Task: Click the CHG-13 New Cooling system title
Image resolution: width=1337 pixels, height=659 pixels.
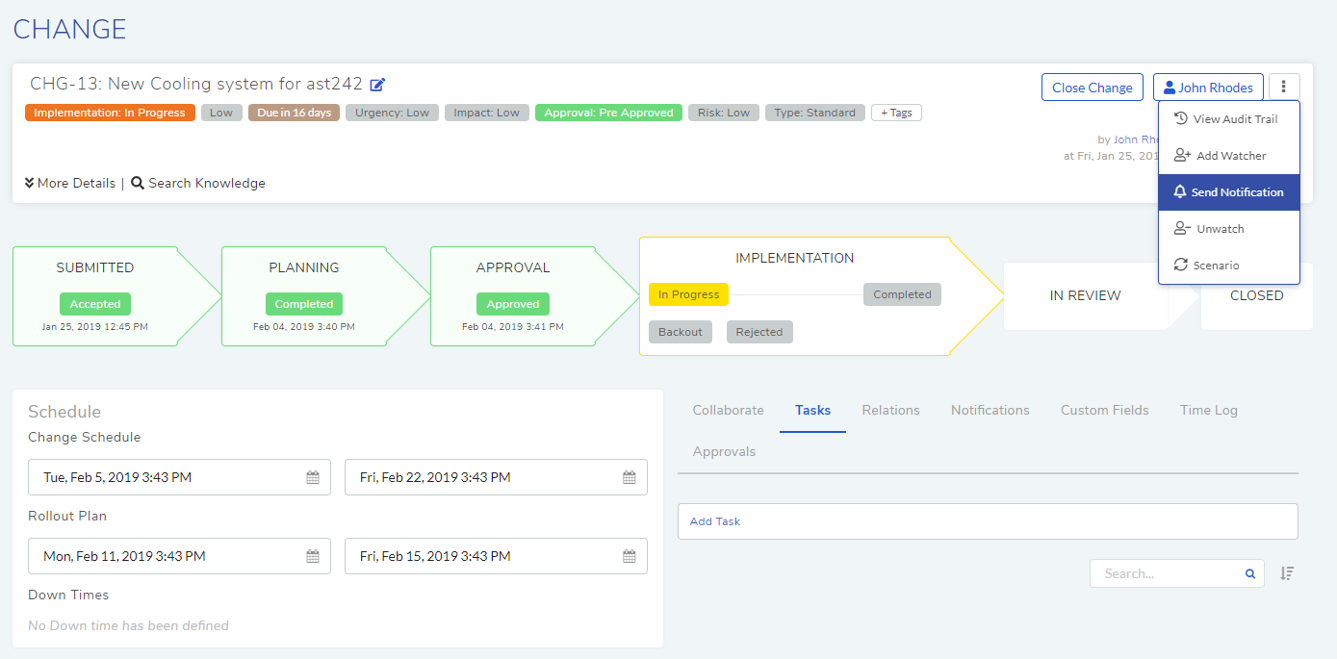Action: pyautogui.click(x=196, y=84)
